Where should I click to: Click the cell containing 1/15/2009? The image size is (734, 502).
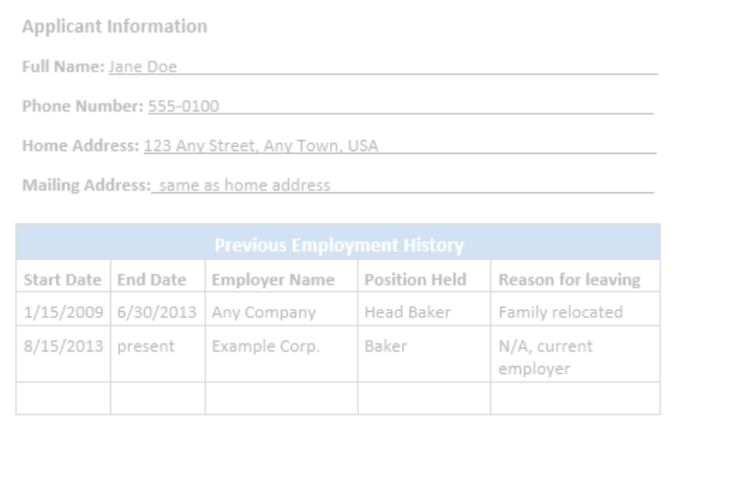63,309
